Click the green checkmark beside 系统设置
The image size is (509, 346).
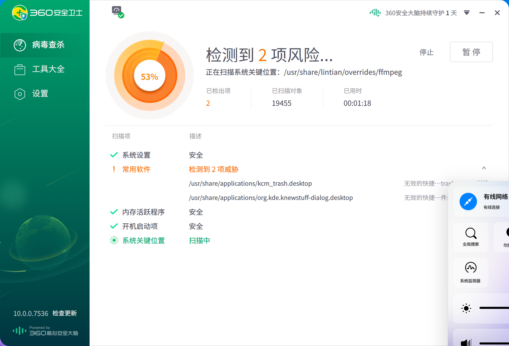coord(114,155)
